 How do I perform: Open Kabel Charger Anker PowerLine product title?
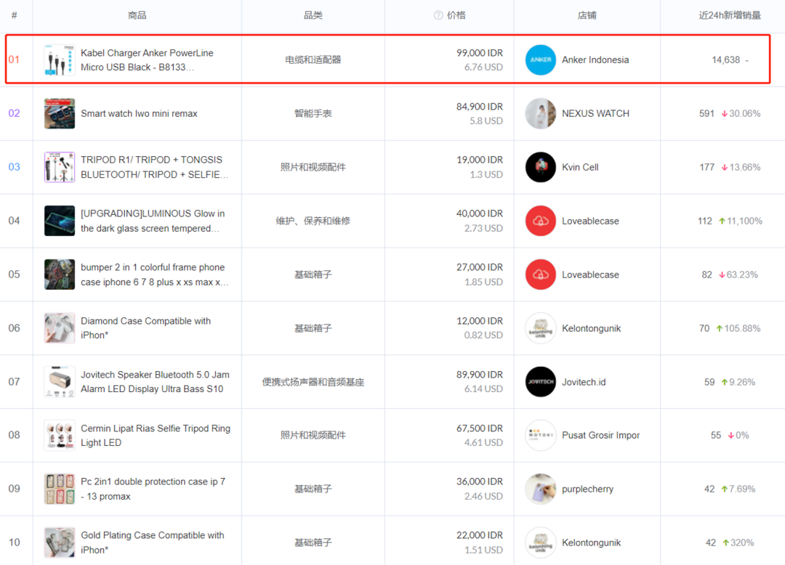point(147,60)
